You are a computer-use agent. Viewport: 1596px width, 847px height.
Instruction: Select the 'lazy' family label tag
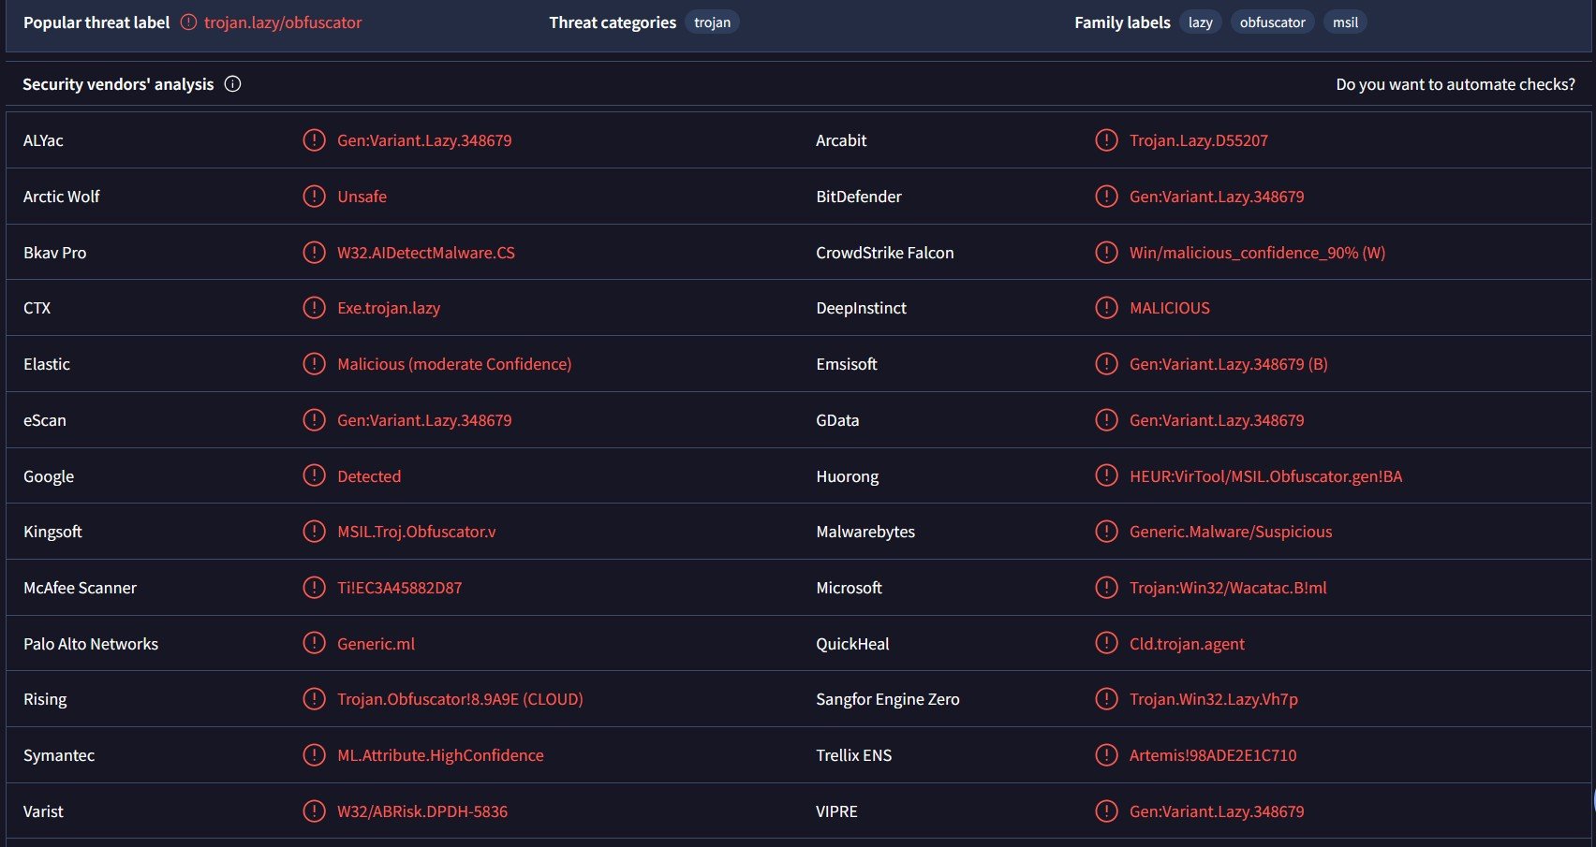tap(1201, 22)
